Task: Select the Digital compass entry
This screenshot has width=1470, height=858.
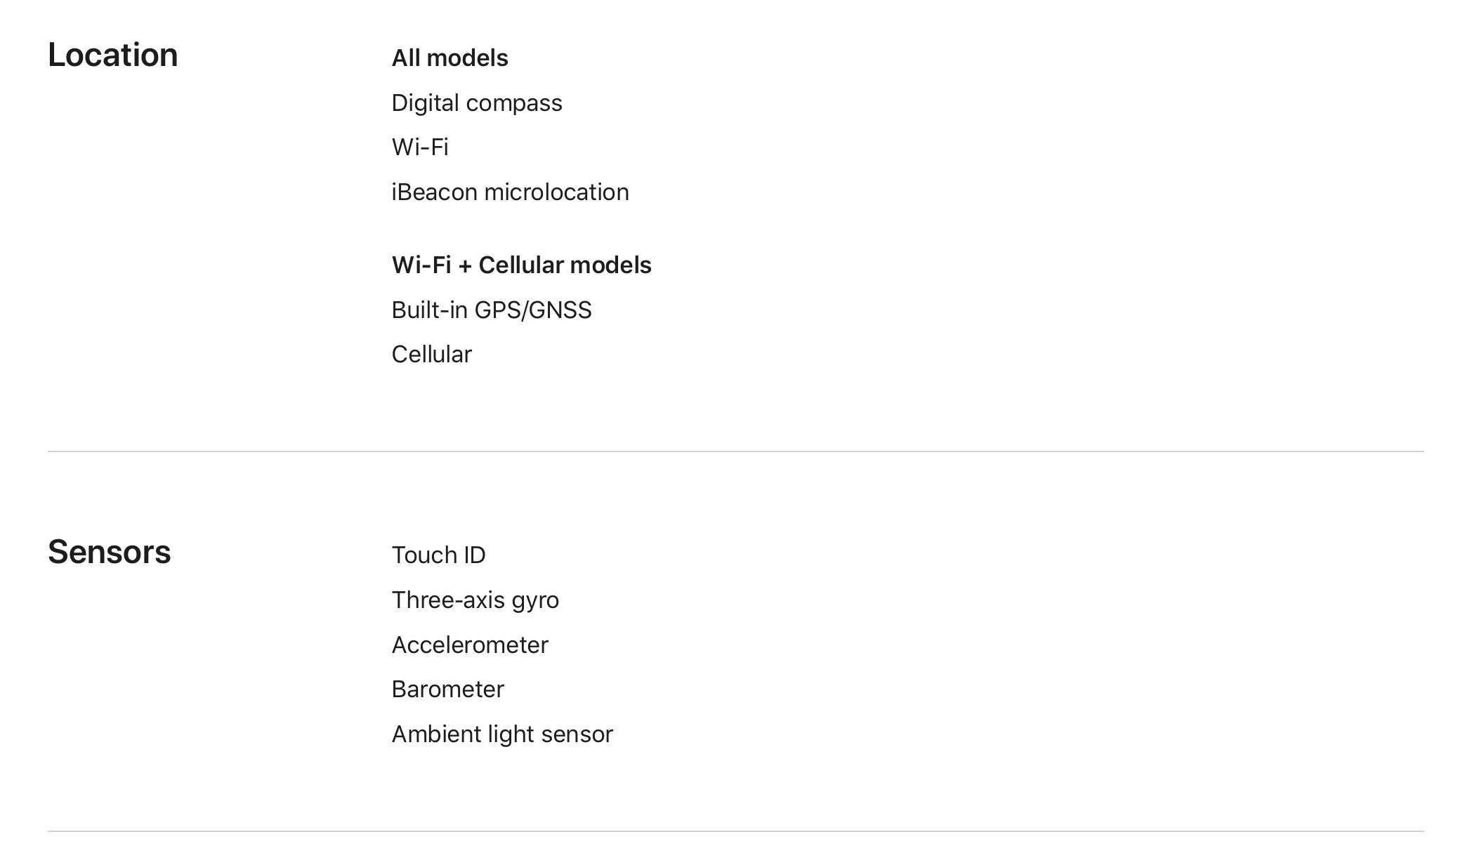Action: 476,103
